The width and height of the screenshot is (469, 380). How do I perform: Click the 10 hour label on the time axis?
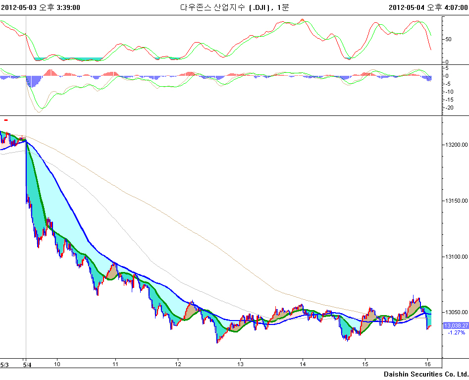[x=56, y=364]
